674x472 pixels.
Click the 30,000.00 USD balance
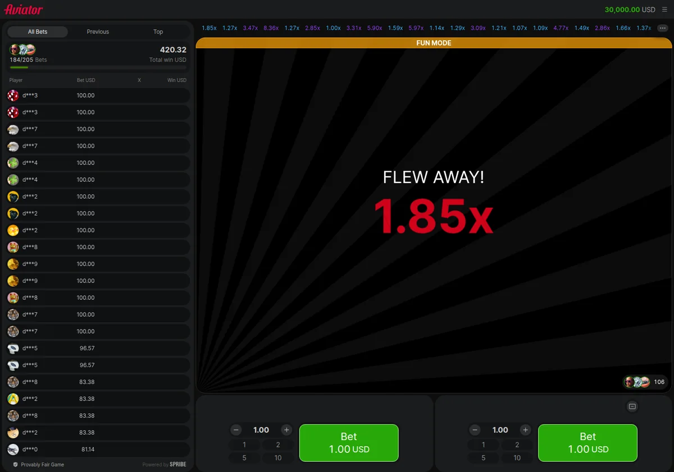pos(630,10)
